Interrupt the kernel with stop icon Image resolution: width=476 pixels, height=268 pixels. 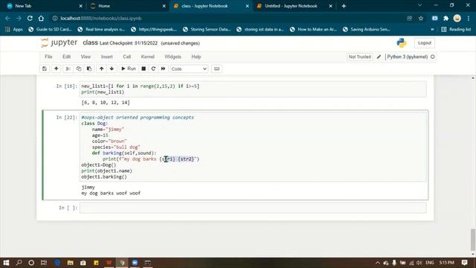[x=144, y=68]
